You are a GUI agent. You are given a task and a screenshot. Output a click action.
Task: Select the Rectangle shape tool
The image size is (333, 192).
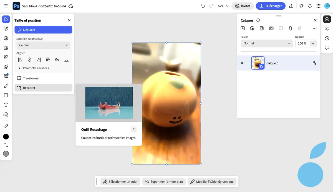coord(6,95)
